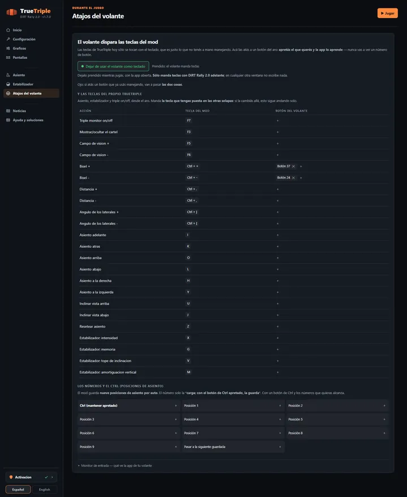Add wheel button for Resetear asiento
Image resolution: width=407 pixels, height=497 pixels.
pyautogui.click(x=278, y=326)
